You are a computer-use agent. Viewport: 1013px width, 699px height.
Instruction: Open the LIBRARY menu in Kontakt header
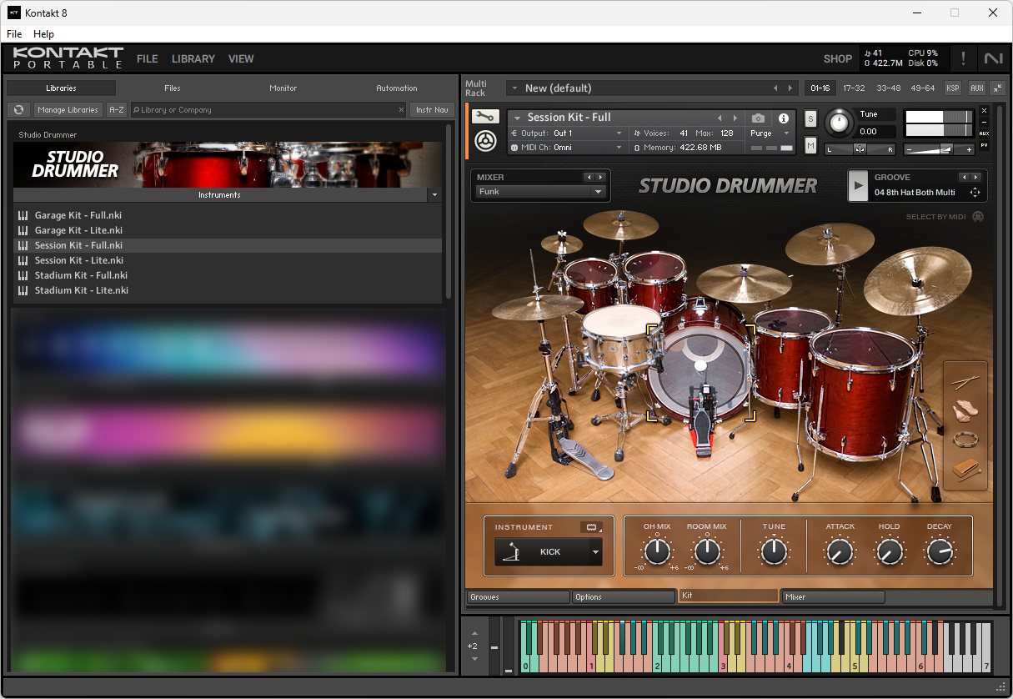point(193,59)
